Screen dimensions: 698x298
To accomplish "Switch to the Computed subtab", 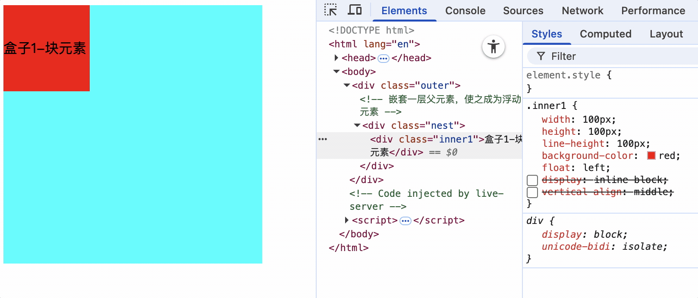I will 605,34.
